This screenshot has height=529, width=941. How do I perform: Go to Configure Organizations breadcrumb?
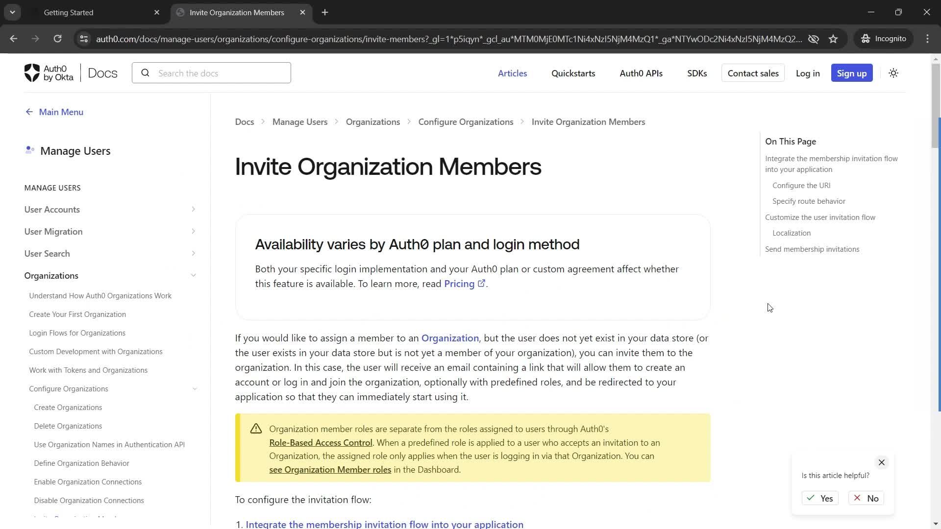(x=466, y=122)
